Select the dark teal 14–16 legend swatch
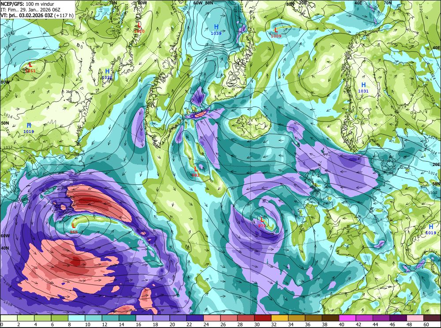 (127, 318)
